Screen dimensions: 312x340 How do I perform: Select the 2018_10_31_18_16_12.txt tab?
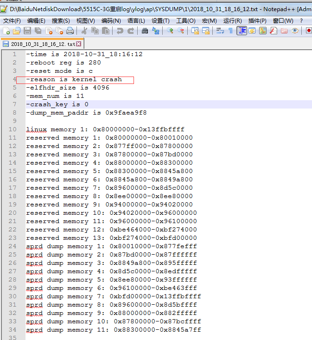click(42, 44)
